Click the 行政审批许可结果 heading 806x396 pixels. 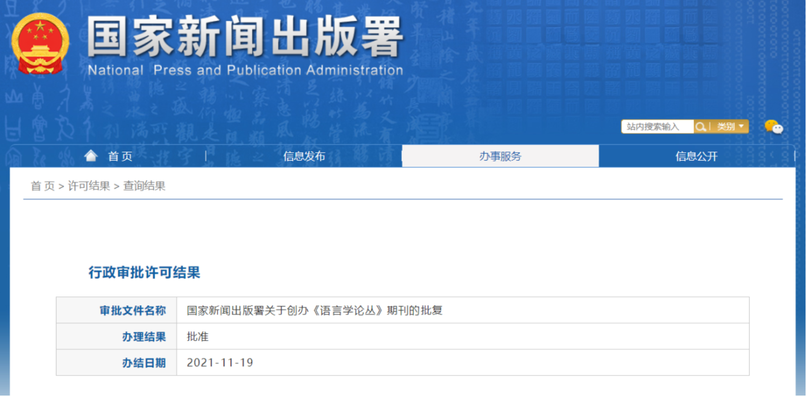(x=144, y=272)
